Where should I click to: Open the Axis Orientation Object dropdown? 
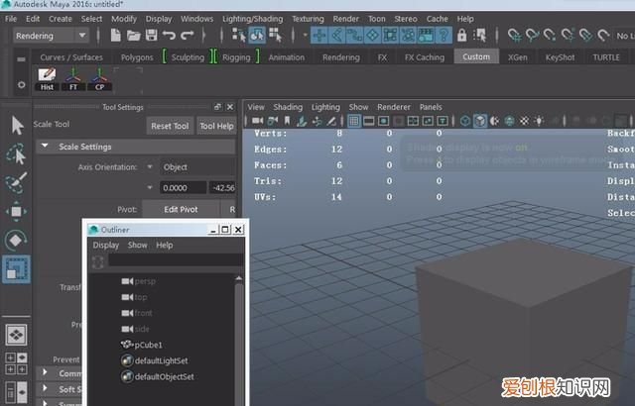coord(196,167)
